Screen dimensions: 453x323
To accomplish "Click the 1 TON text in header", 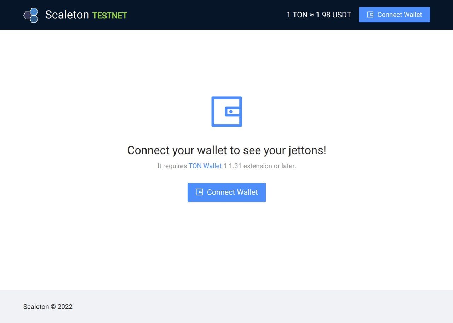I will (297, 15).
